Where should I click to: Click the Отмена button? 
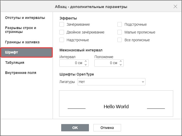[107, 128]
